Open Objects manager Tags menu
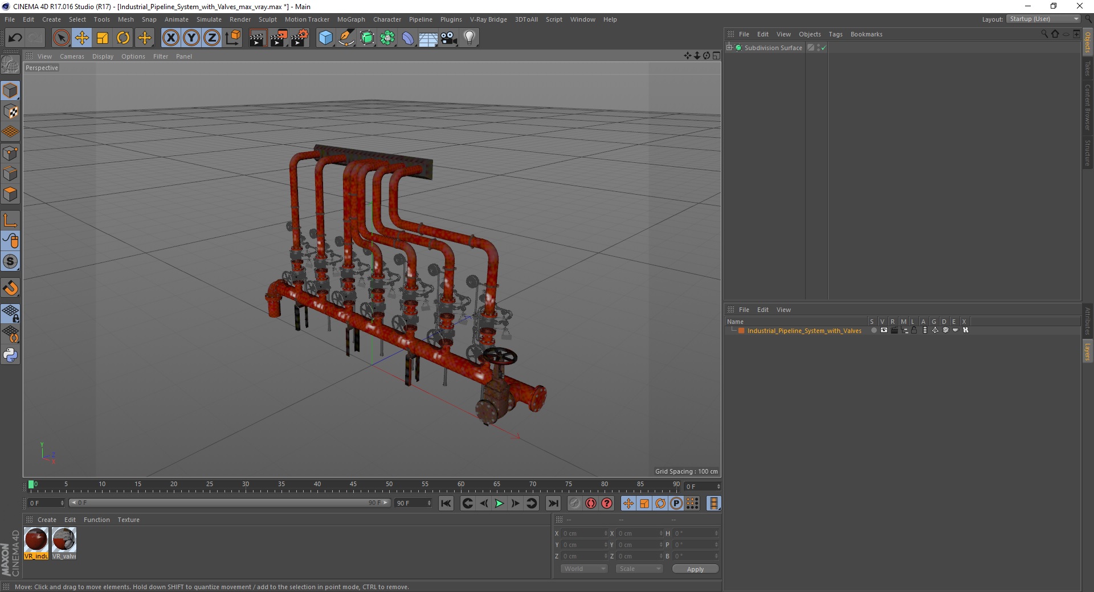1094x592 pixels. point(835,34)
